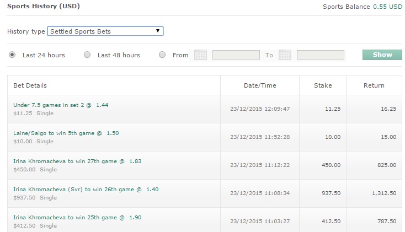
Task: Select the Last 48 hours radio button
Action: point(87,55)
